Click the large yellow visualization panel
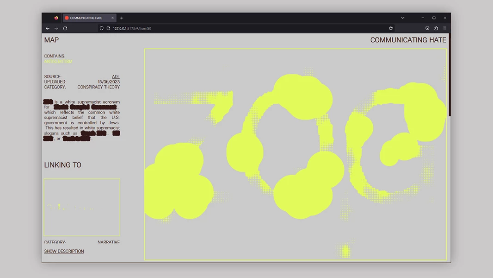 pyautogui.click(x=296, y=154)
